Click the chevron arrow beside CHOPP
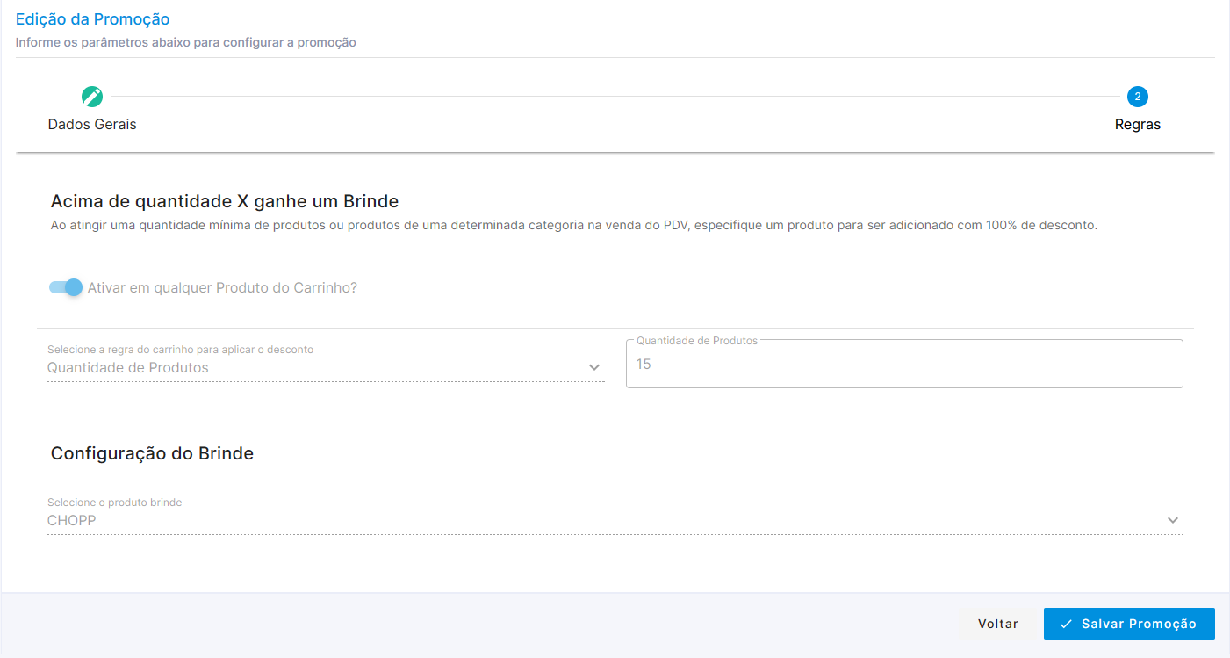The width and height of the screenshot is (1230, 658). pos(1173,520)
